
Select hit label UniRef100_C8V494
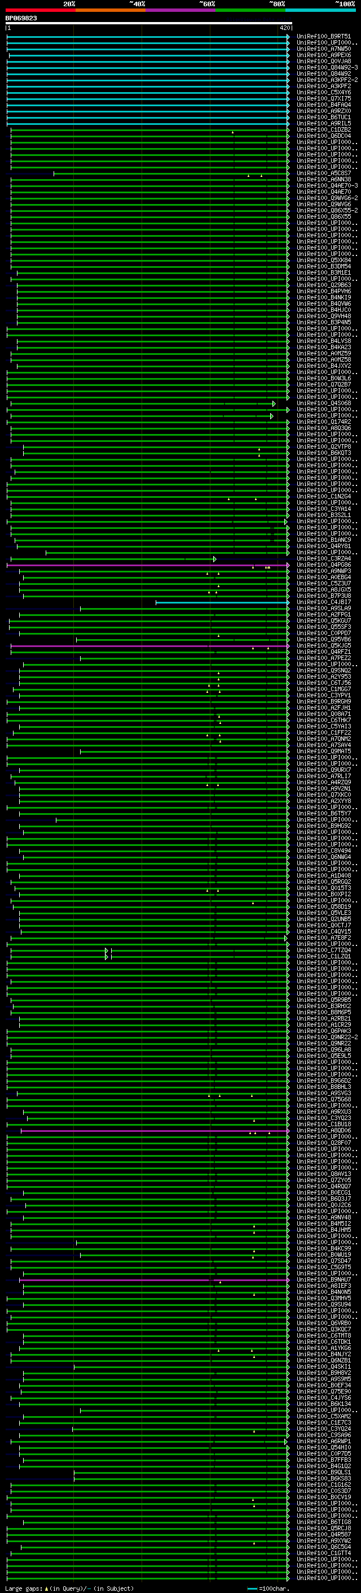tap(323, 851)
